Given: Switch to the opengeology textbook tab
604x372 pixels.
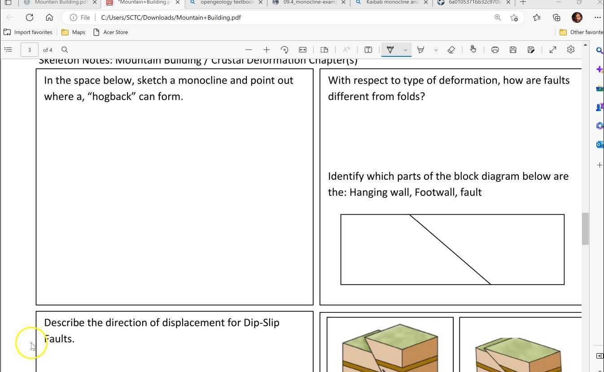Looking at the screenshot, I should [225, 2].
